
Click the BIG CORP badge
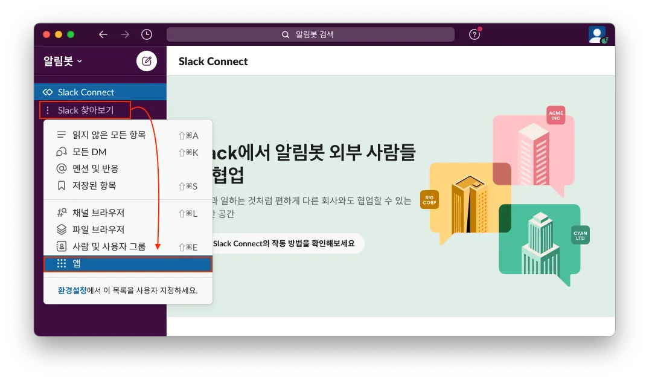tap(429, 200)
